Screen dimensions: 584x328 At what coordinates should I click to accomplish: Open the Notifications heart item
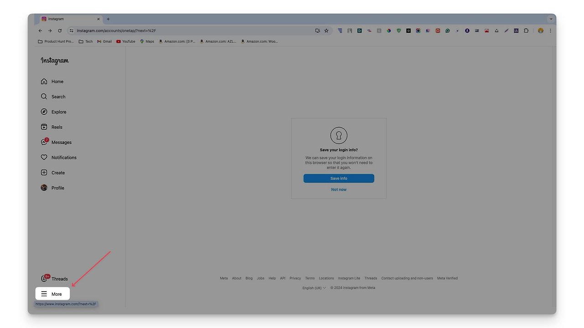click(58, 158)
